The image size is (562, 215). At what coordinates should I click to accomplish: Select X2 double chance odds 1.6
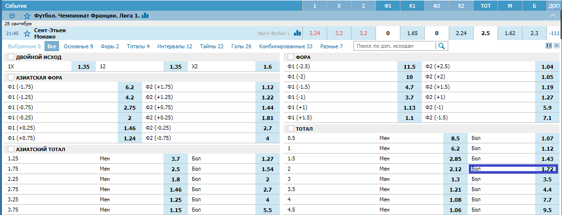click(x=267, y=66)
